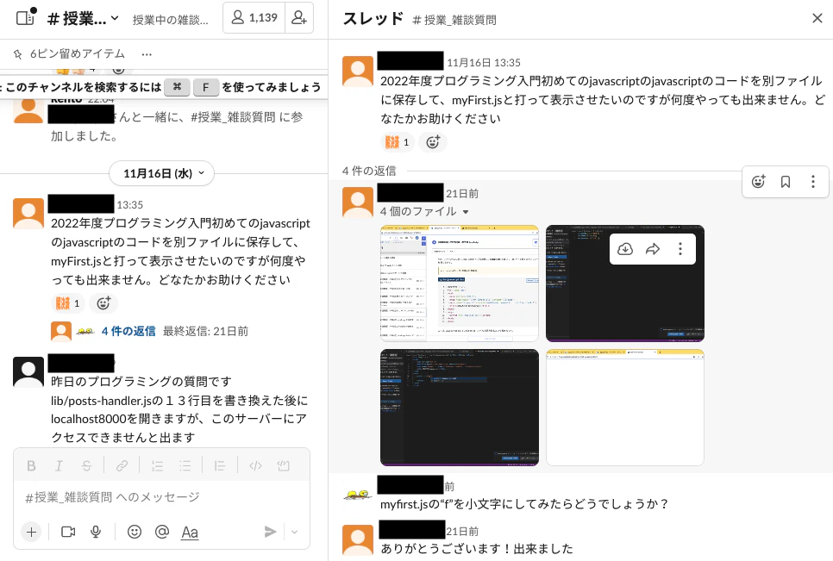Insert a bulleted list in composer
The width and height of the screenshot is (833, 561).
pos(185,466)
